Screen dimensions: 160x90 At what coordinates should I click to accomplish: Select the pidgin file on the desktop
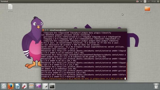[10, 8]
